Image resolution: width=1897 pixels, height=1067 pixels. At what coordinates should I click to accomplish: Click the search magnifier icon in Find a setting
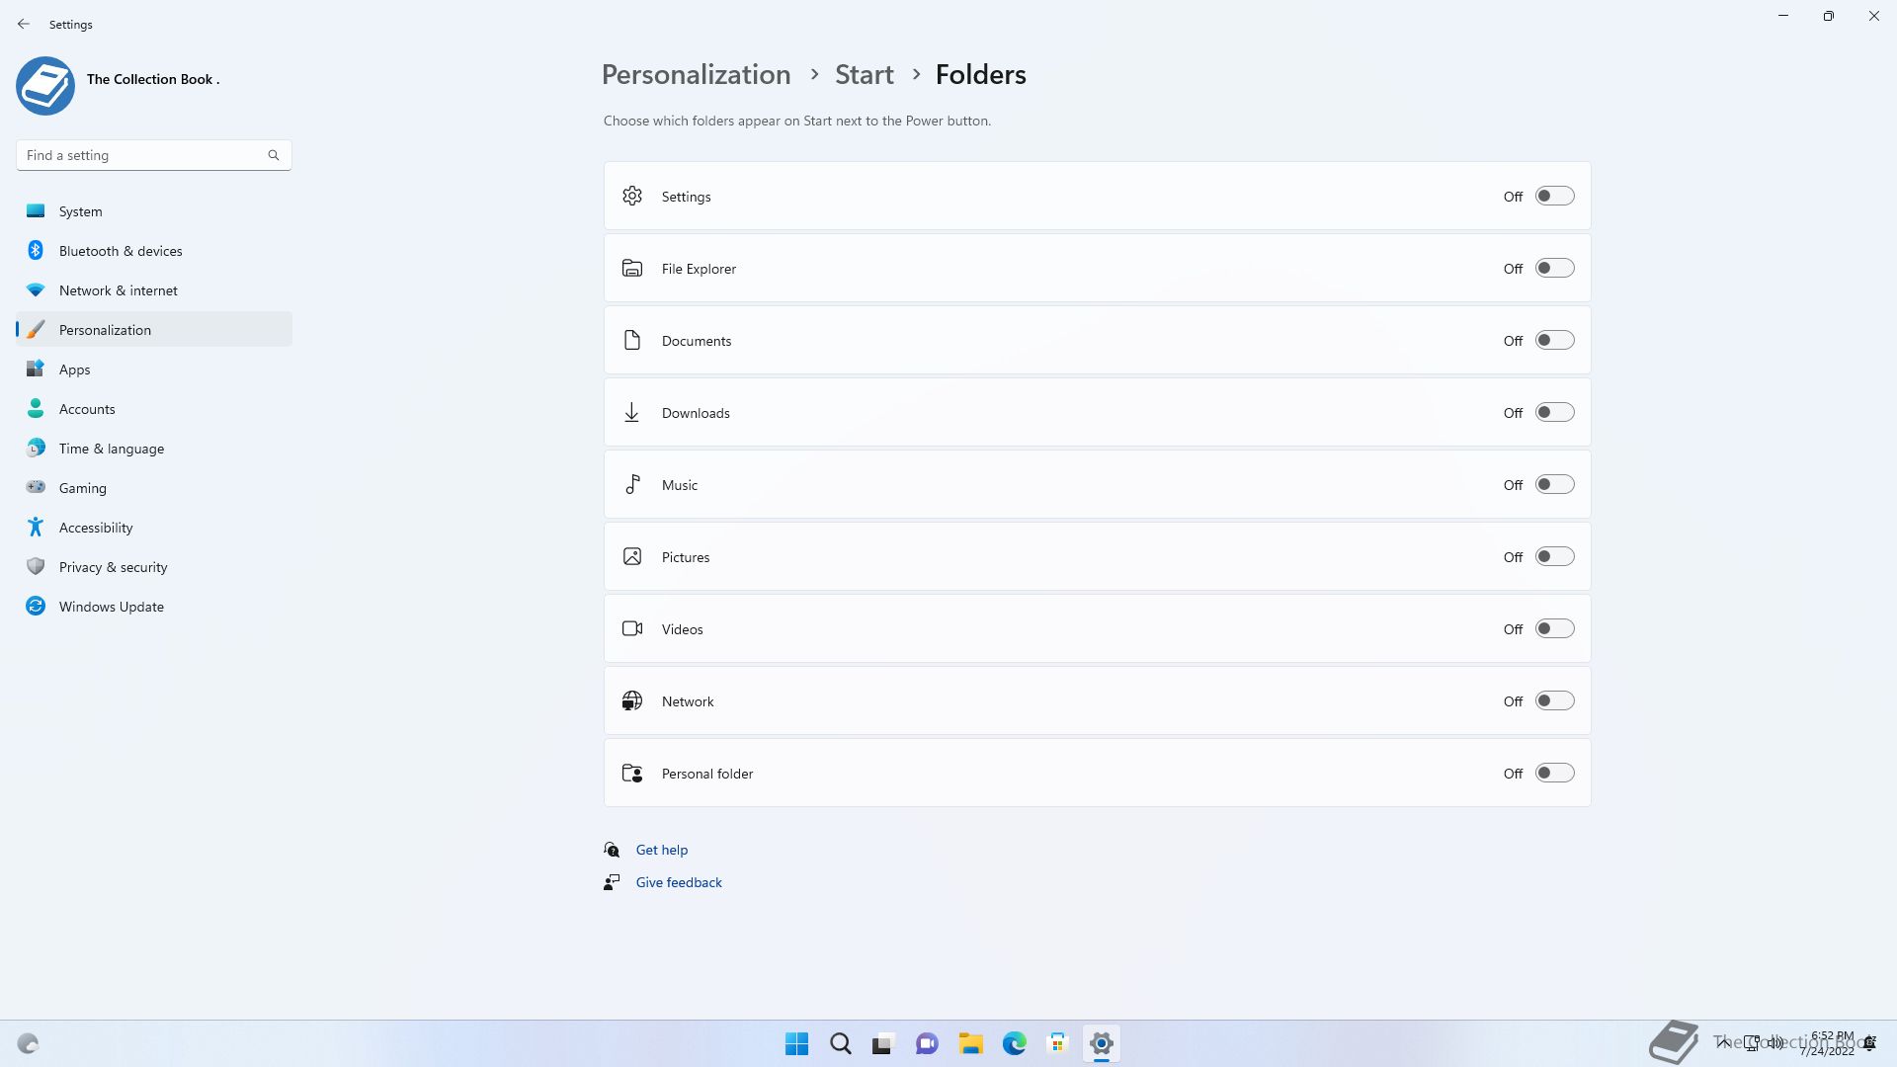click(274, 155)
